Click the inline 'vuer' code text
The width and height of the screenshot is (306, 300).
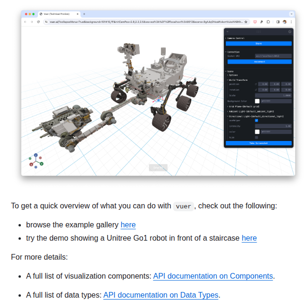(x=184, y=206)
